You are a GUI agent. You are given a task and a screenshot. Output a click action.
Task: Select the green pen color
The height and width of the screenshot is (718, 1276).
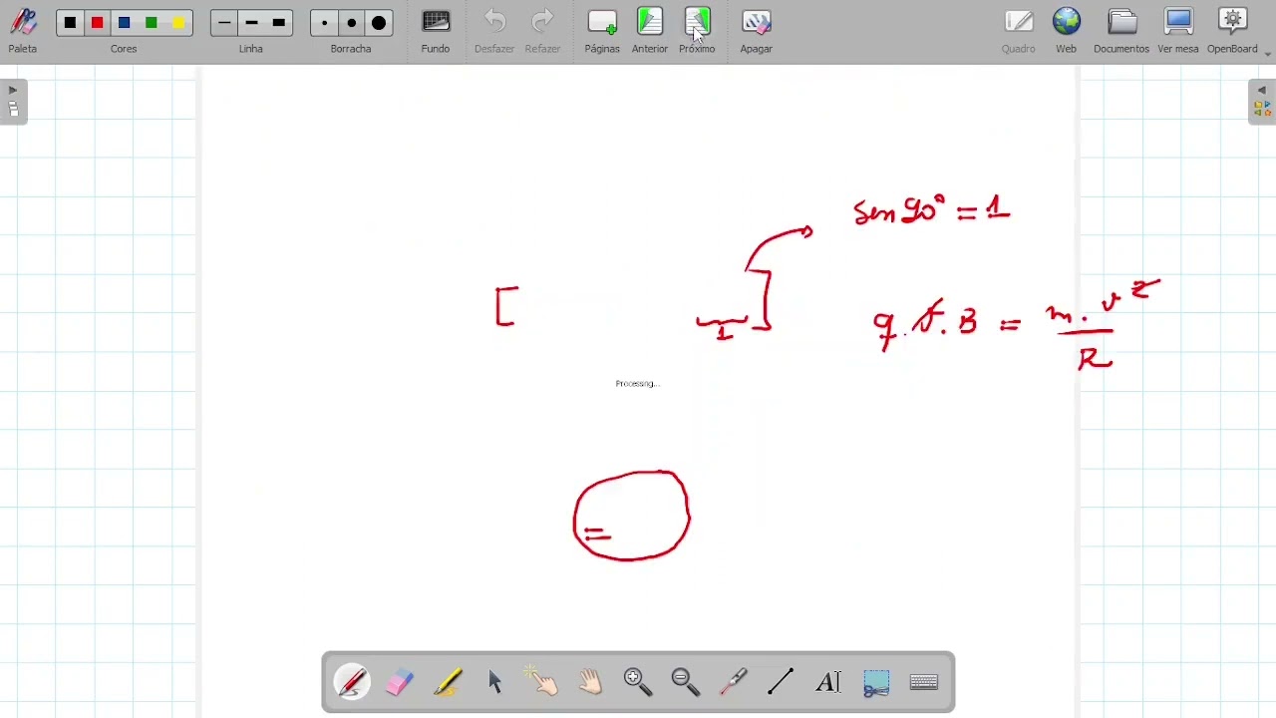tap(151, 23)
